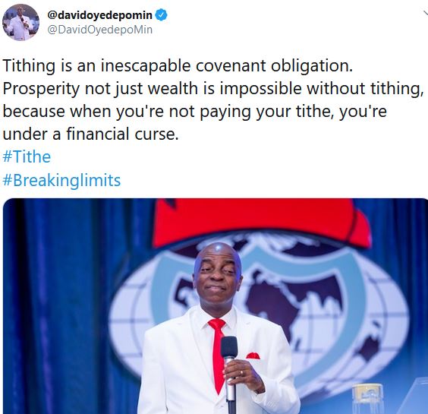Open the bold @davidoyedepomin display name

(99, 15)
